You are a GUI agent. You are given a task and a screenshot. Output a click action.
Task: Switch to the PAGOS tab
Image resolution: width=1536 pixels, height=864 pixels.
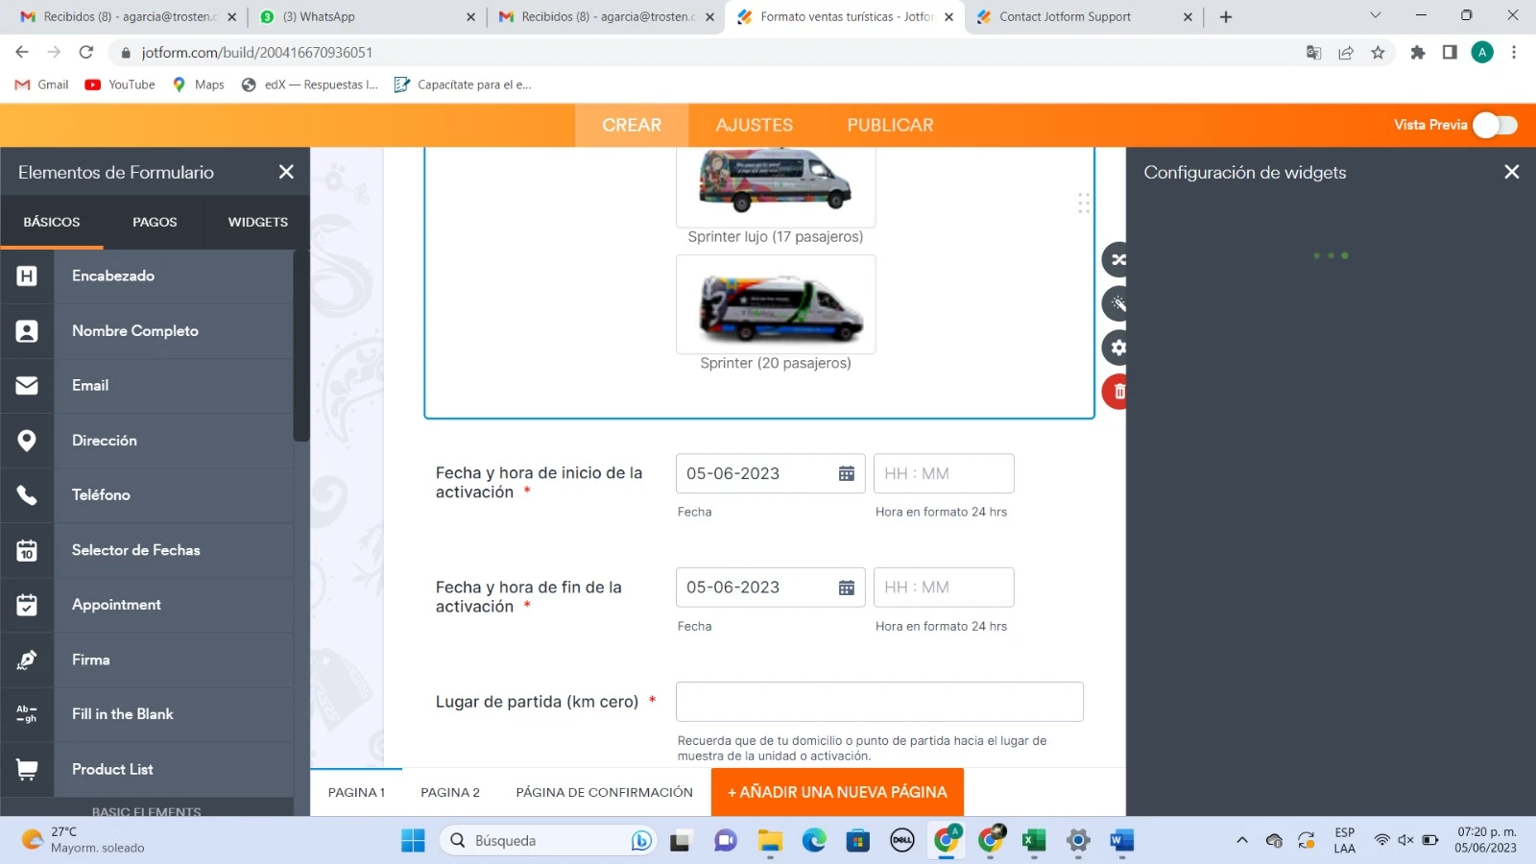[x=154, y=222]
